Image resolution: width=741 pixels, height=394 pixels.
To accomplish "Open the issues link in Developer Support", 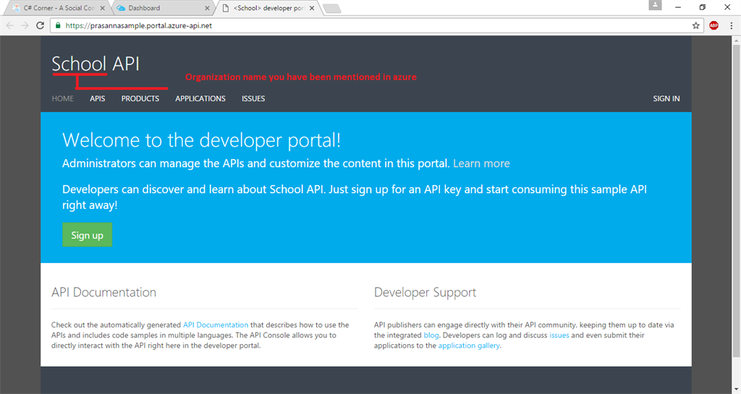I will [559, 335].
